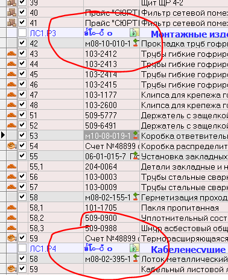Tick the empty checkbox of section ЛС1.Р4
The width and height of the screenshot is (228, 280).
(x=22, y=248)
